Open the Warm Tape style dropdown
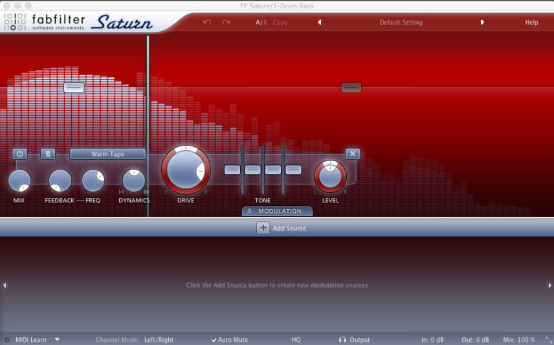This screenshot has height=345, width=554. point(107,154)
